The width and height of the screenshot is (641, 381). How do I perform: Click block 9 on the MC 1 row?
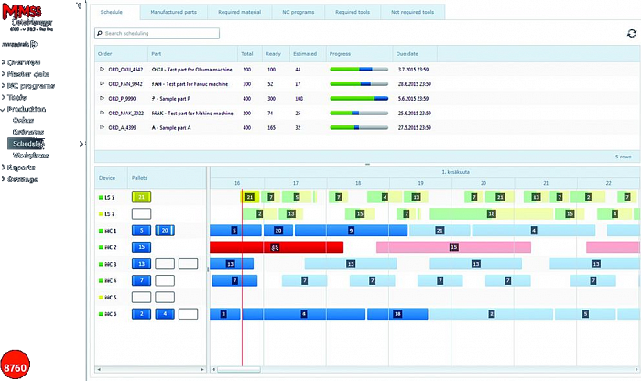pos(351,231)
